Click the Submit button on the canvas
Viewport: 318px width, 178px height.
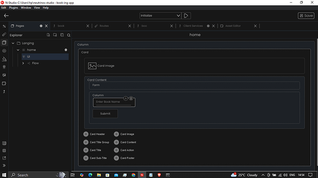tap(105, 114)
